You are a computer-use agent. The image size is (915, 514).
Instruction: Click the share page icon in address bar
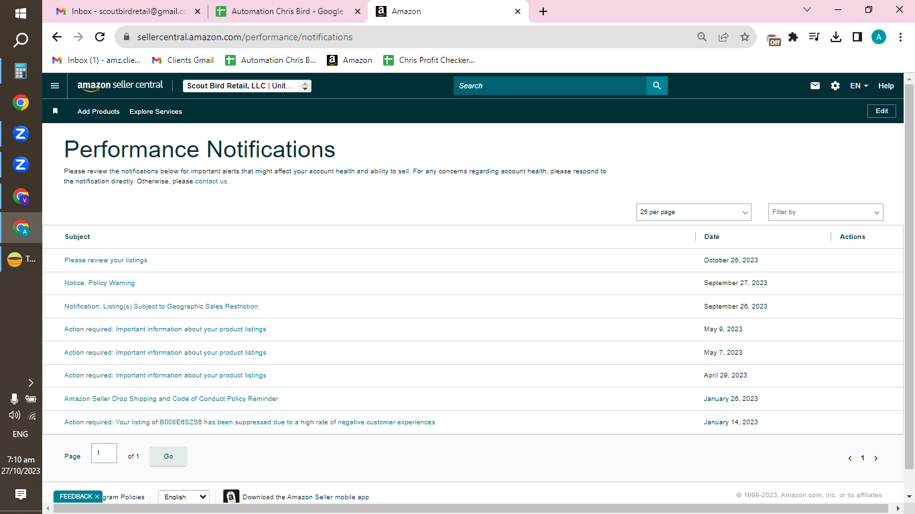click(x=723, y=37)
